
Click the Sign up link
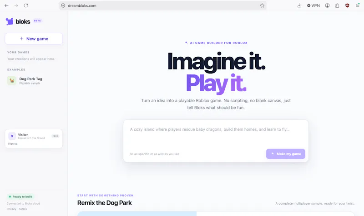[13, 144]
